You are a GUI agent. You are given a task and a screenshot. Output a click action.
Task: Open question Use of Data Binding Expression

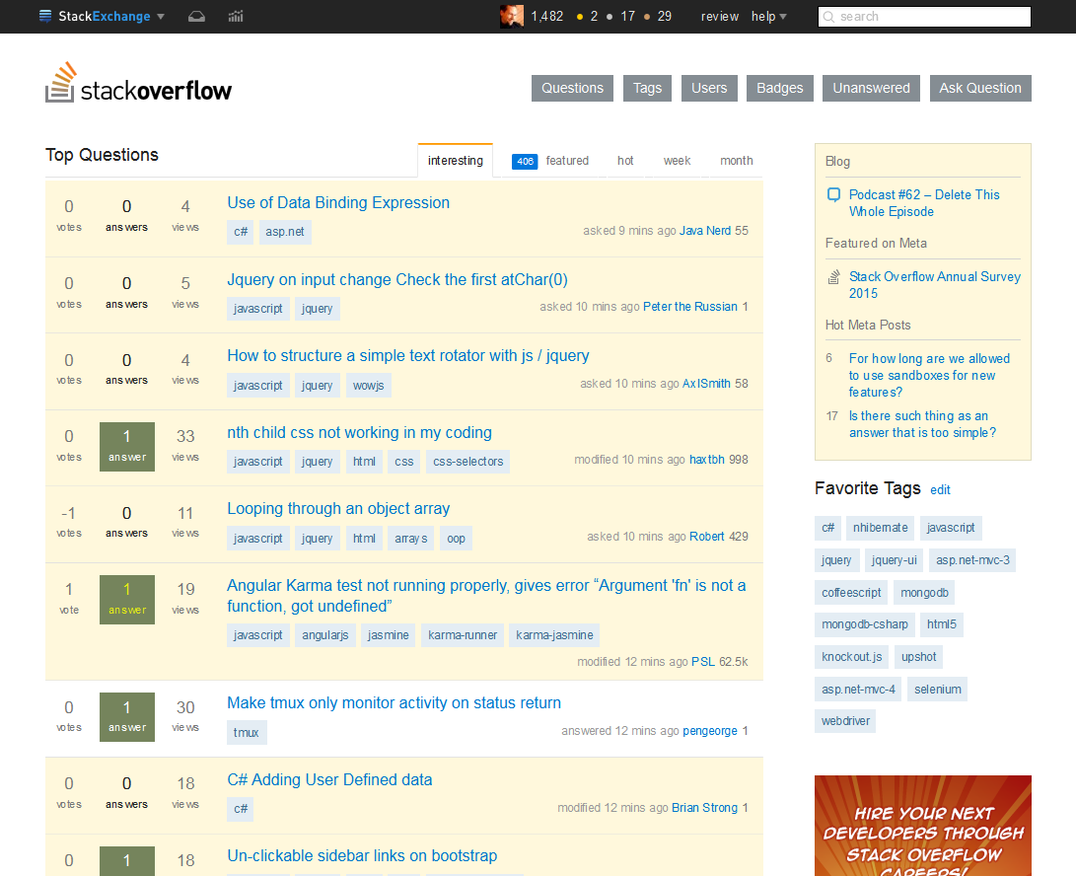tap(338, 202)
